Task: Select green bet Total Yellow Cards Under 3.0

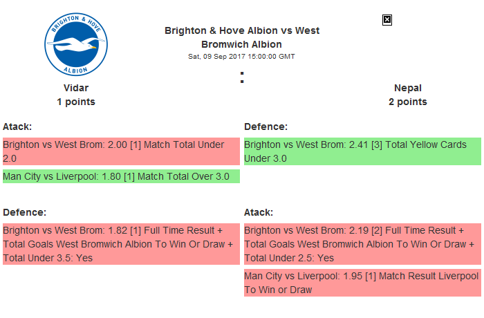Action: [x=362, y=151]
